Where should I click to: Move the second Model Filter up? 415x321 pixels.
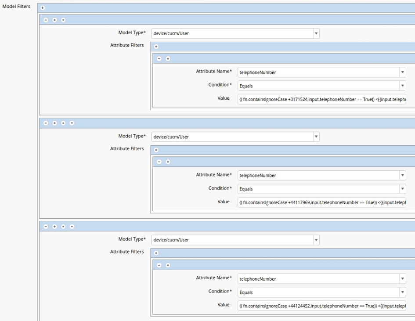[x=63, y=123]
